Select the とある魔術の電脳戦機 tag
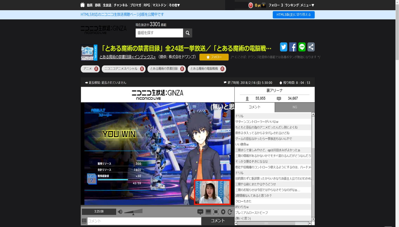 pyautogui.click(x=204, y=69)
